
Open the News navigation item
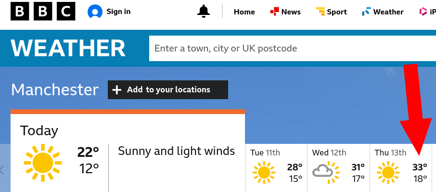pyautogui.click(x=285, y=12)
